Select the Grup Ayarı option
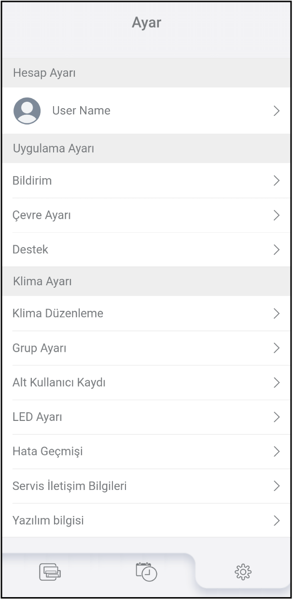This screenshot has height=600, width=293. pyautogui.click(x=40, y=348)
